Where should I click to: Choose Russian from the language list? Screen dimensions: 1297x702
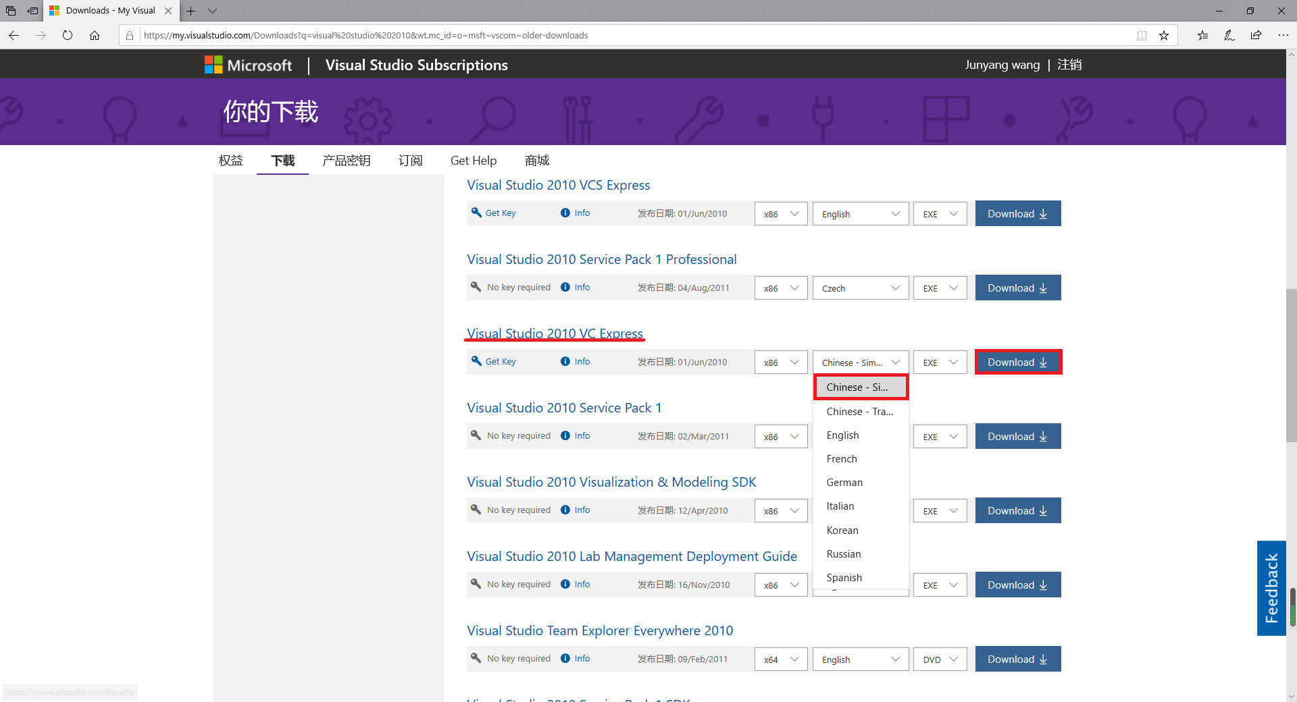[861, 554]
